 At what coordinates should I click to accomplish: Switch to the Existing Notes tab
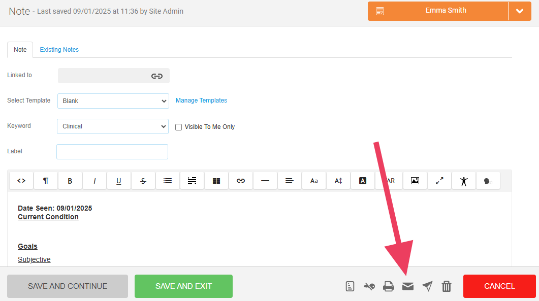point(59,50)
